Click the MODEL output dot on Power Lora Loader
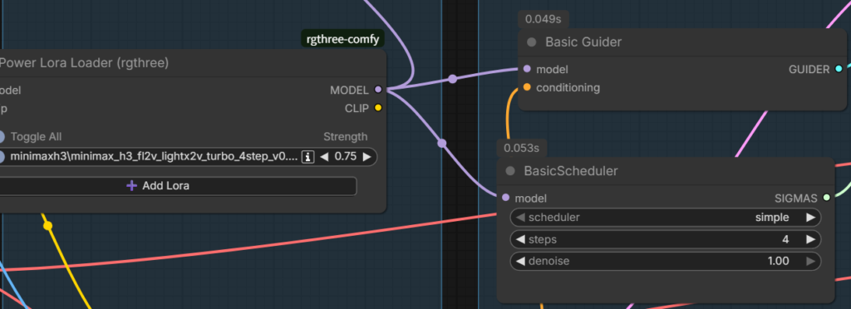Screen dimensions: 851x309 378,90
